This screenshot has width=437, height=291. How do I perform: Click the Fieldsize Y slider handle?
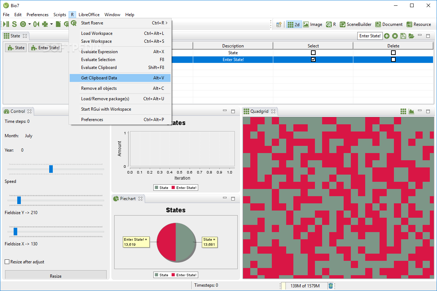[x=19, y=200]
